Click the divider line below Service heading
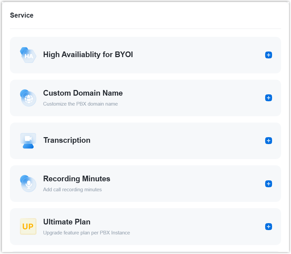Viewport: 291px width, 254px height. pyautogui.click(x=145, y=29)
